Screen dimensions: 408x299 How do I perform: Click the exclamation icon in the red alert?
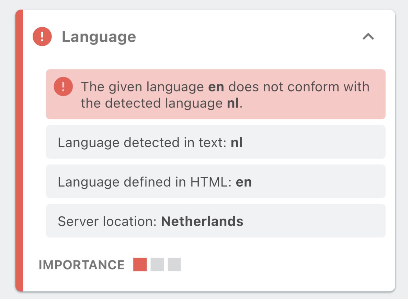click(63, 86)
